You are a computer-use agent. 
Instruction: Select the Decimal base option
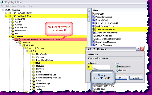(x=117, y=70)
